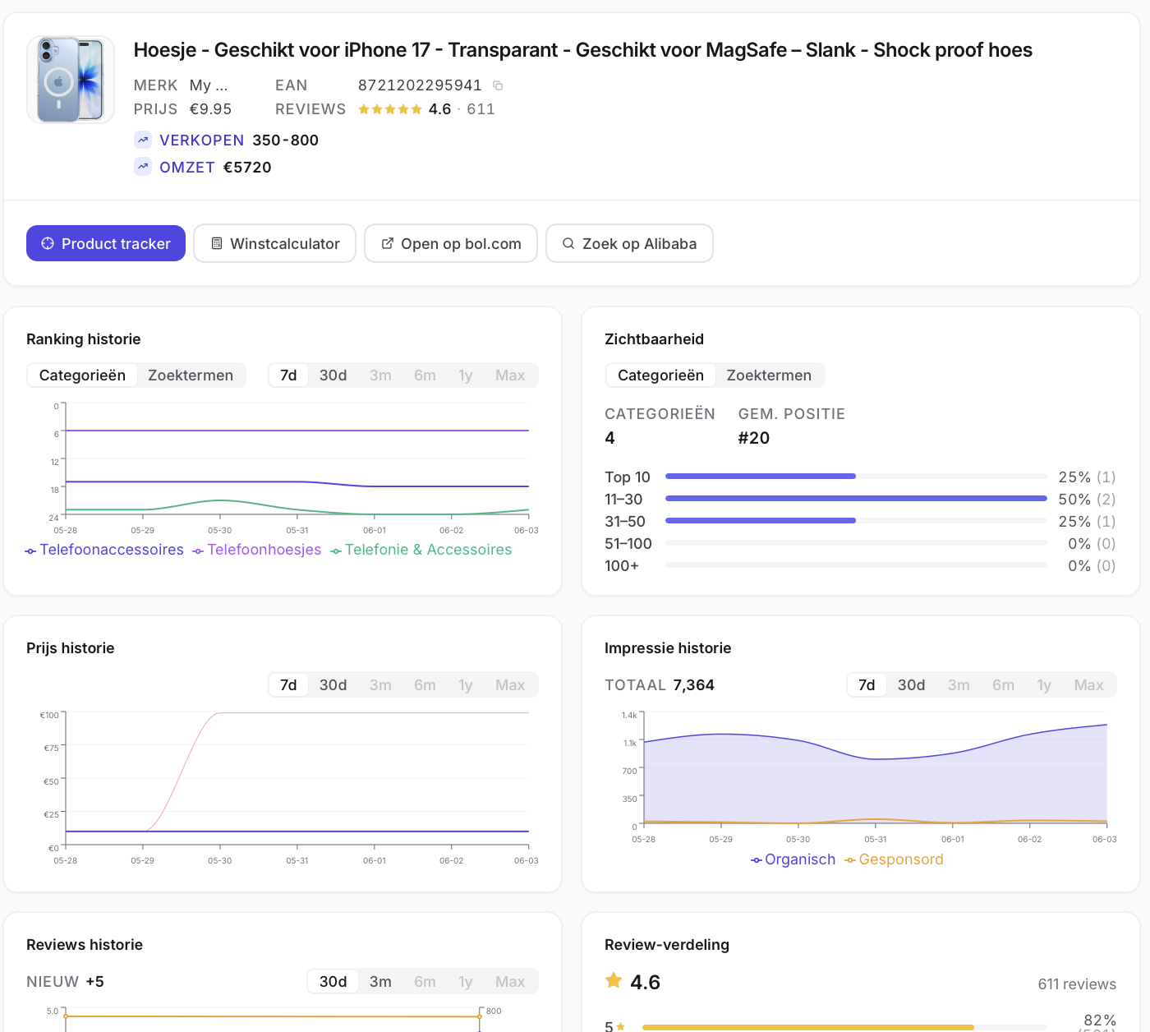This screenshot has width=1150, height=1032.
Task: Toggle Telefoonaccessoires legend series
Action: 104,550
